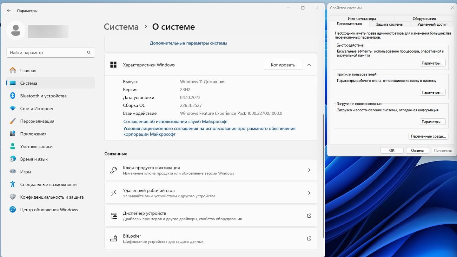Click Система in the breadcrumb header
This screenshot has height=257, width=457.
click(x=121, y=27)
